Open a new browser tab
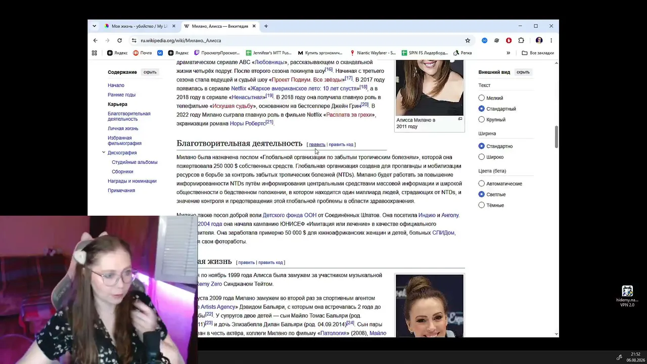 pyautogui.click(x=266, y=26)
